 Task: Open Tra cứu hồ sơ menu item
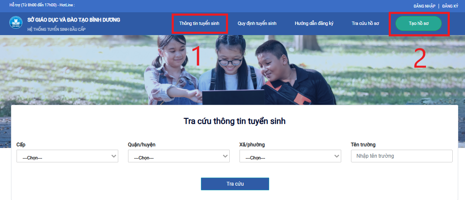[x=365, y=23]
